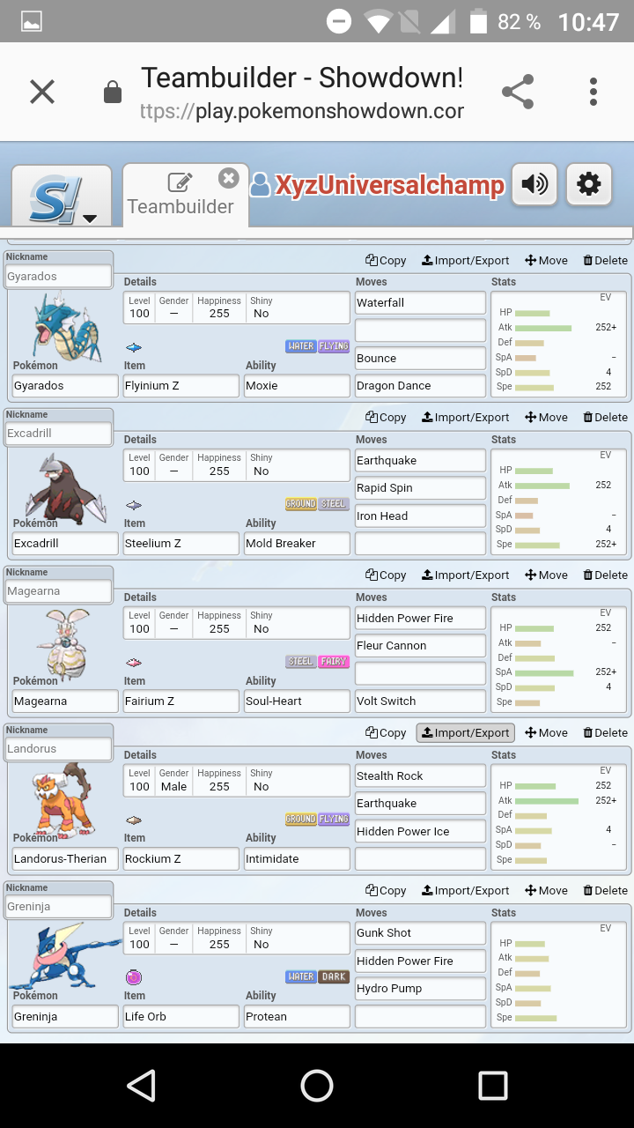Image resolution: width=634 pixels, height=1128 pixels.
Task: Import/Export the Gyarados set
Action: tap(466, 260)
